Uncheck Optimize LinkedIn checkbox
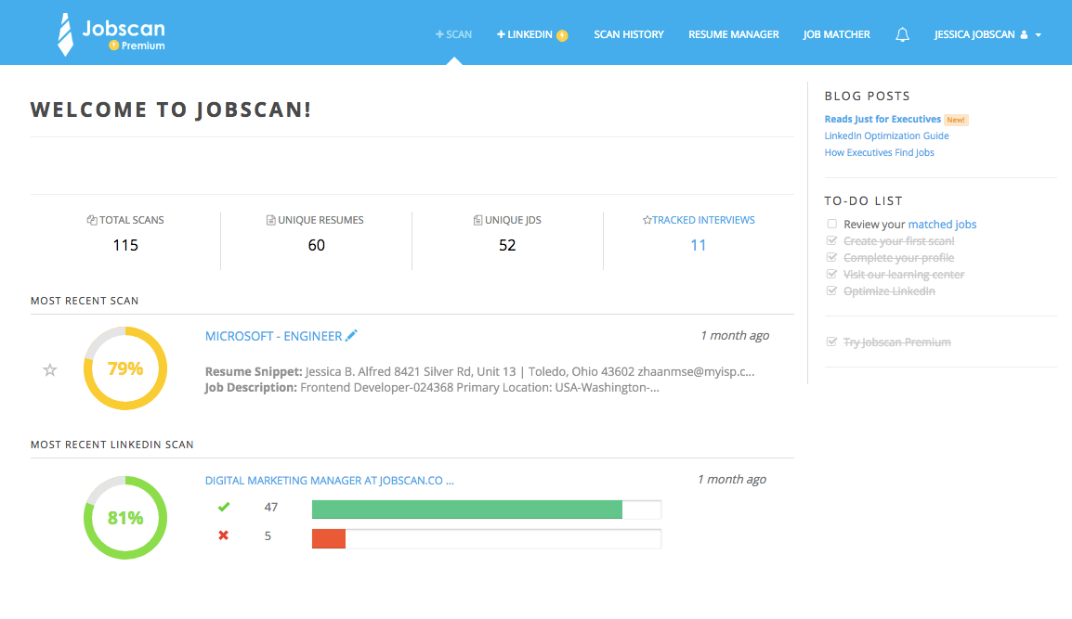Viewport: 1072px width, 619px height. (832, 290)
